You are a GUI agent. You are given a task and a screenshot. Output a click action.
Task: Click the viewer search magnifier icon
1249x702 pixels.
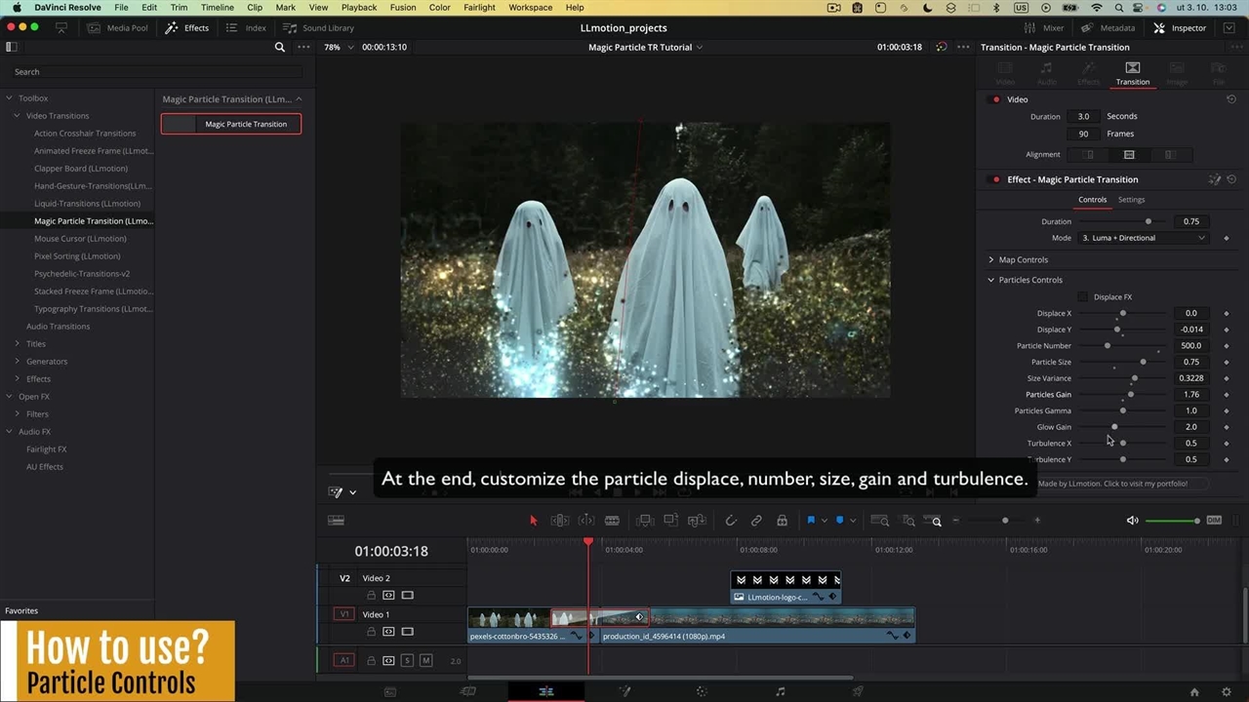pyautogui.click(x=280, y=47)
